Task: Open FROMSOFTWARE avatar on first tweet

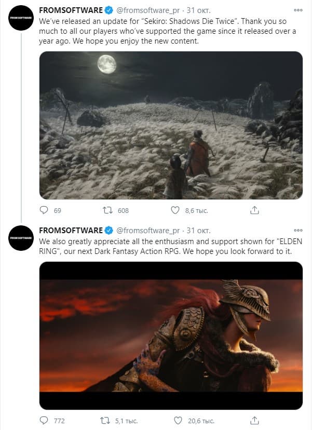Action: click(x=21, y=20)
